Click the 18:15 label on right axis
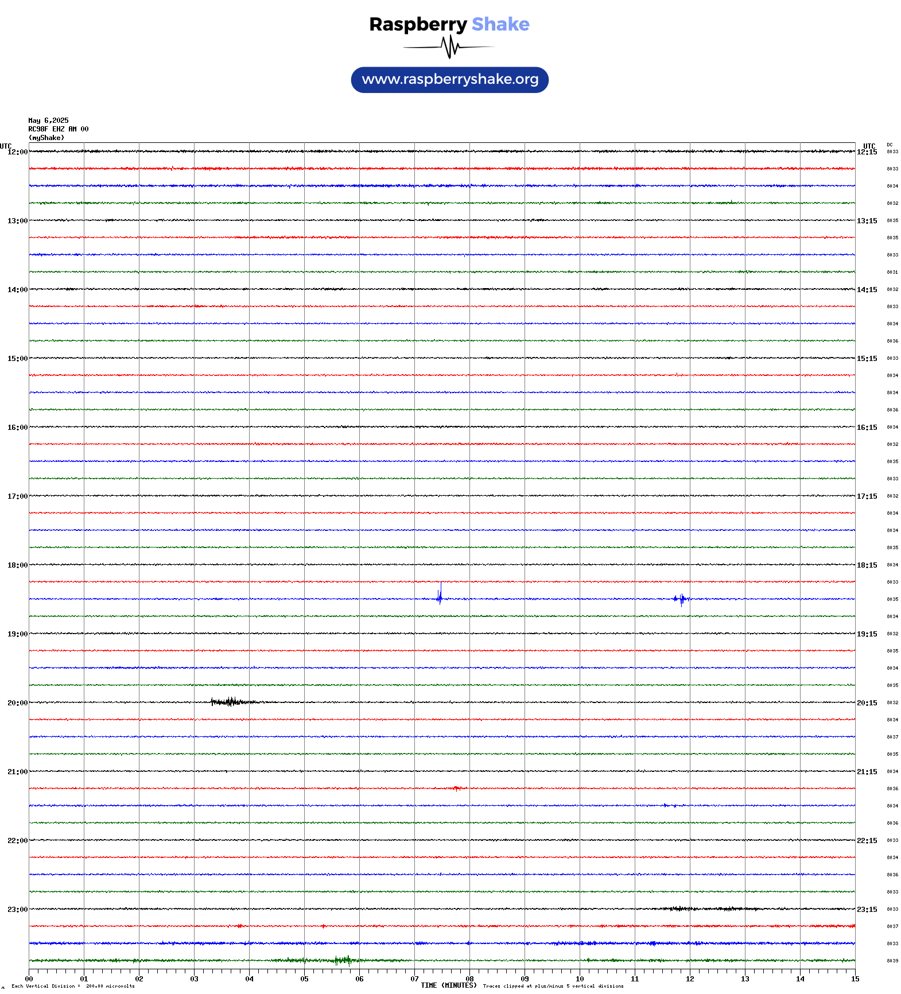The image size is (901, 994). click(x=867, y=565)
